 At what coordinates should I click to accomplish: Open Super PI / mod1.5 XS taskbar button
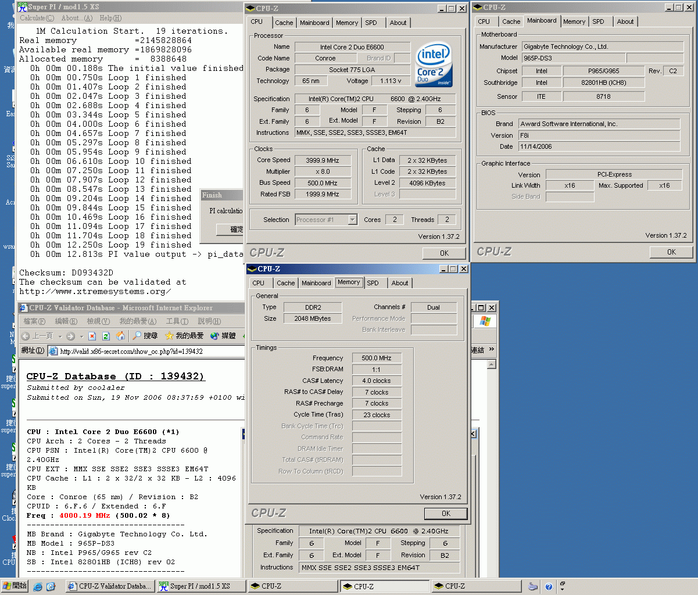[201, 586]
